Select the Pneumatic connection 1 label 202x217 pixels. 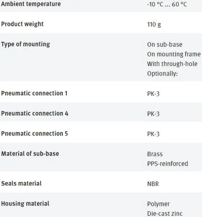pos(34,93)
